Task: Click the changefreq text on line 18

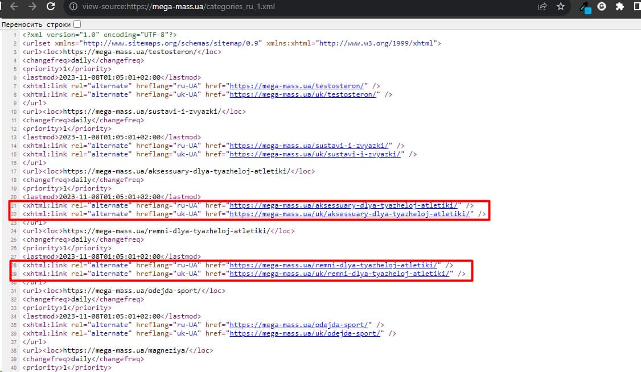Action: [x=83, y=180]
